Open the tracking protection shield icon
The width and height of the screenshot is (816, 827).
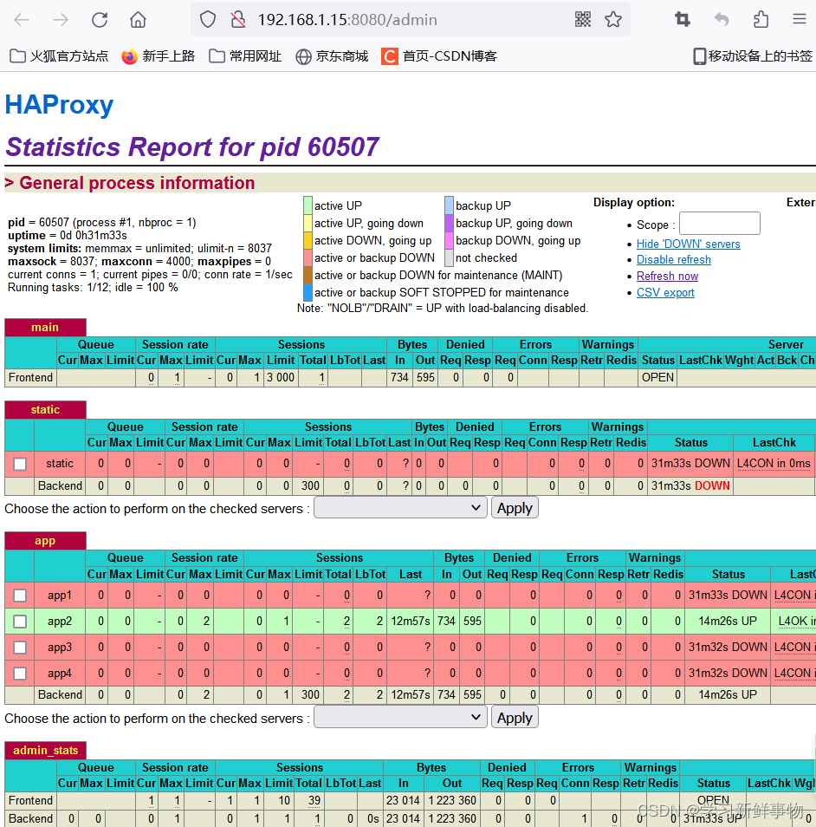[x=207, y=19]
